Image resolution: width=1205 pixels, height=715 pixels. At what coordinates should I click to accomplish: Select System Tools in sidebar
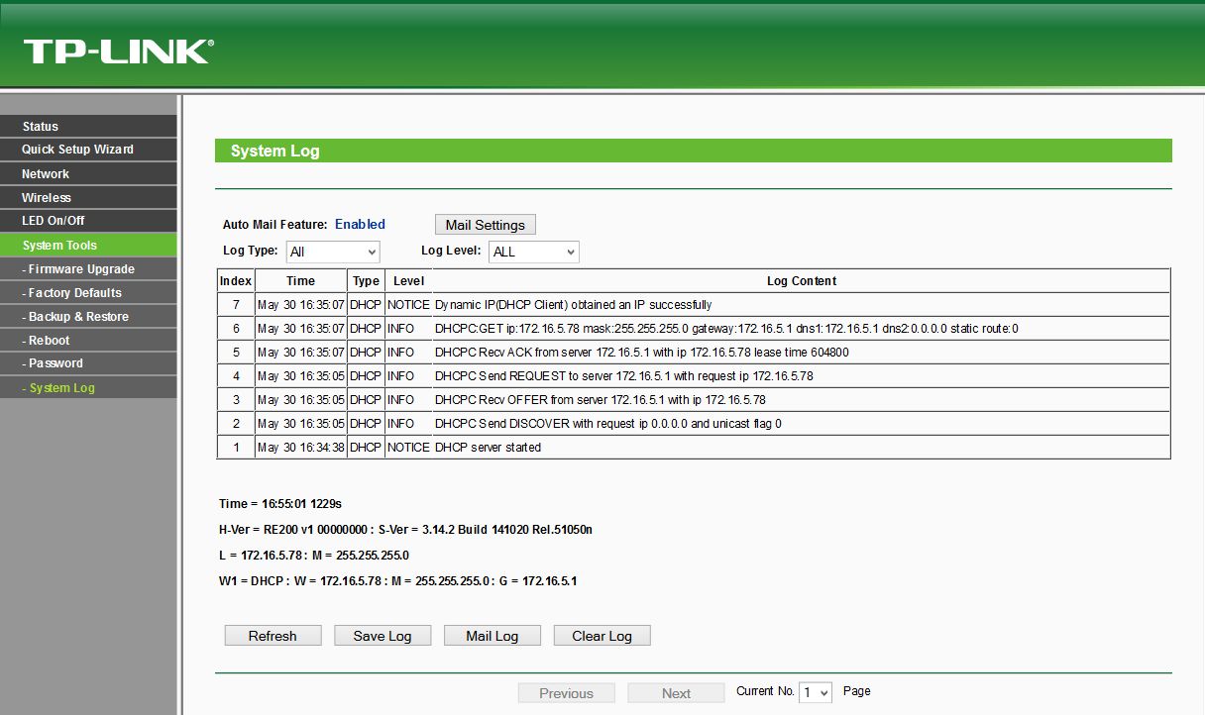(x=88, y=245)
